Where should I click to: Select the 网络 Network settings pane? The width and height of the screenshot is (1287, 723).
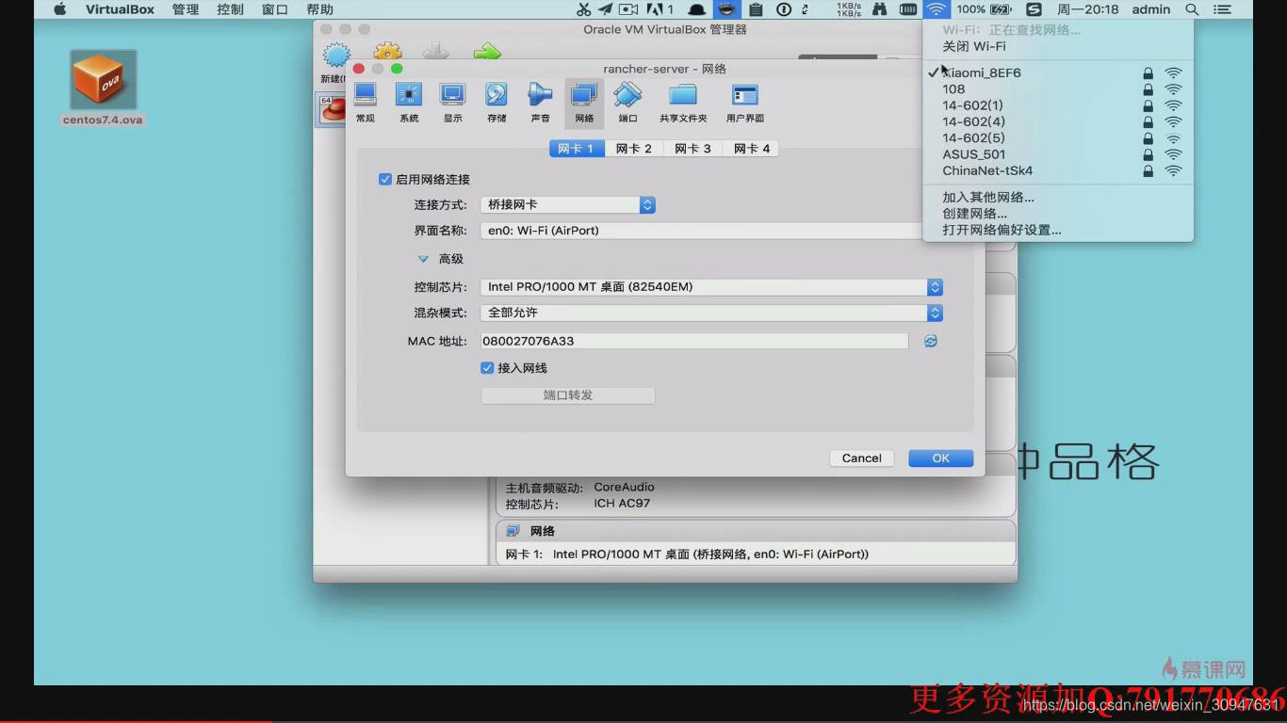tap(584, 103)
